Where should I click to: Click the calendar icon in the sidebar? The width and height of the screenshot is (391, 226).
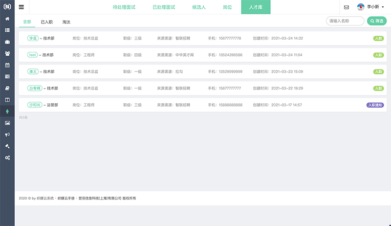7,65
